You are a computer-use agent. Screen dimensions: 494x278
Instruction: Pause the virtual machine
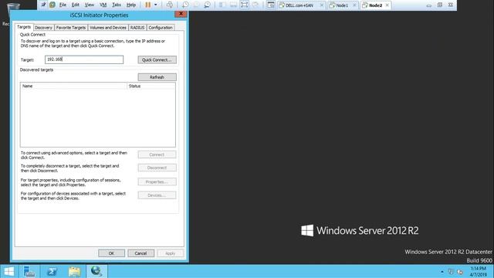click(x=147, y=5)
